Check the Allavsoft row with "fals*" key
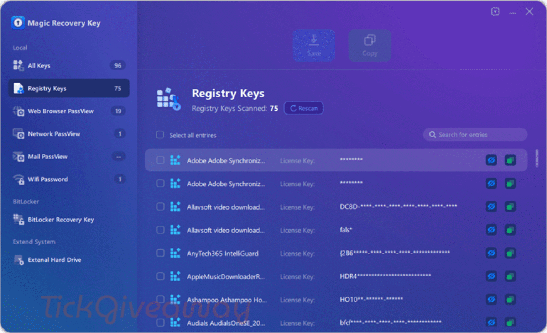 pos(161,230)
